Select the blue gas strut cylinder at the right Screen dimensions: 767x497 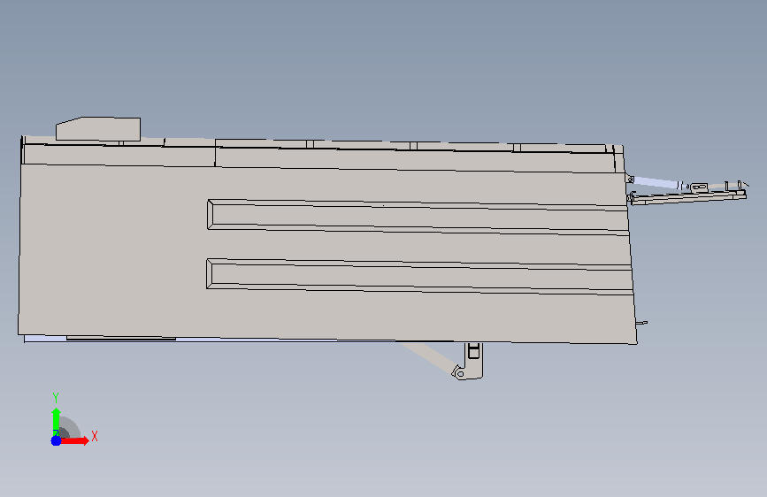[656, 182]
